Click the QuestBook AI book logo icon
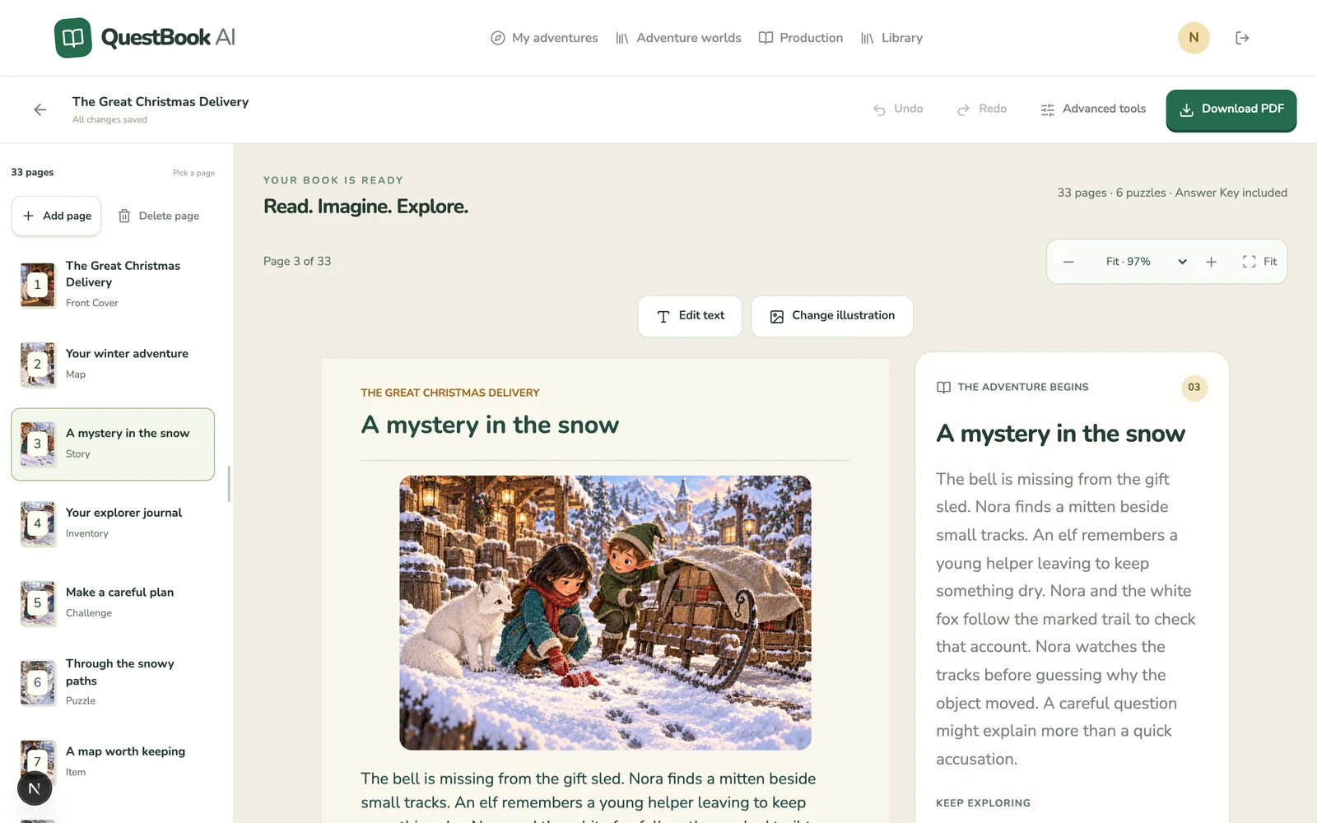 [73, 38]
